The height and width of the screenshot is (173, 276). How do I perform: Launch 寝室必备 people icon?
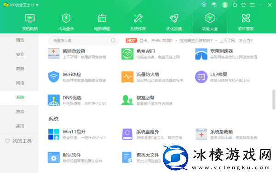127,100
